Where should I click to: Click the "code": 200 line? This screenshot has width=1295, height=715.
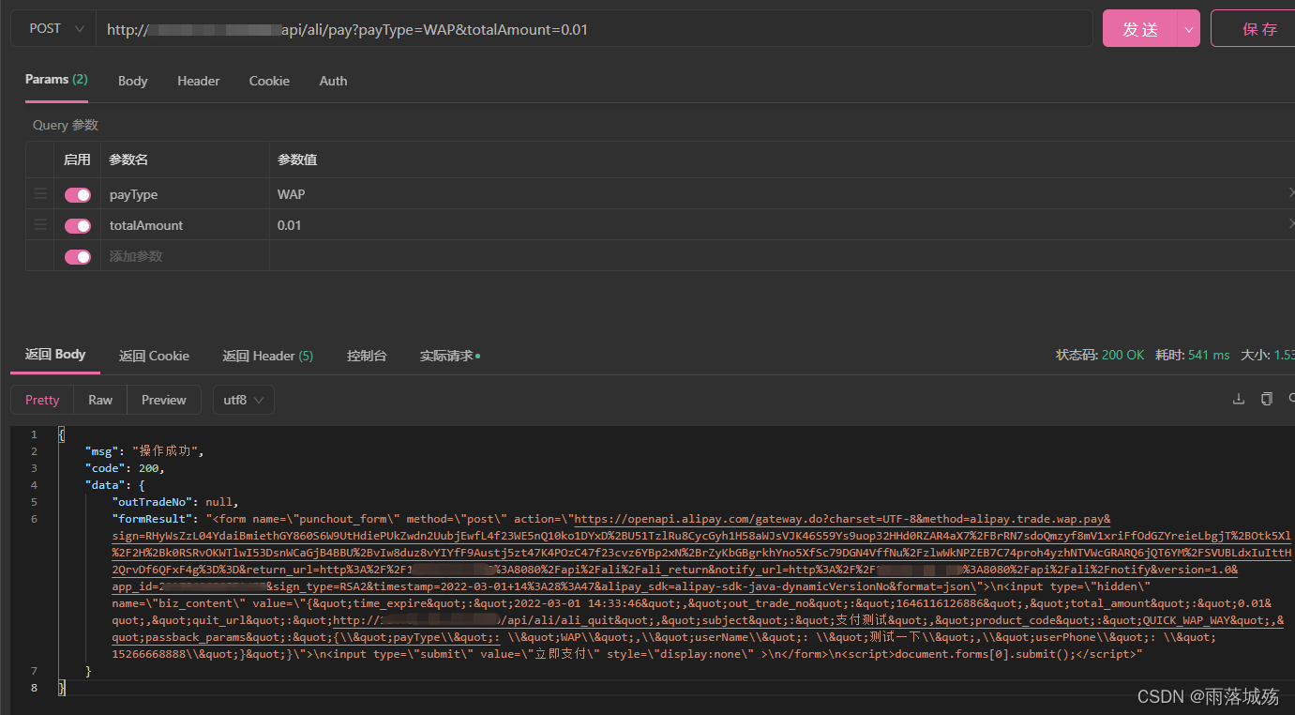coord(125,468)
